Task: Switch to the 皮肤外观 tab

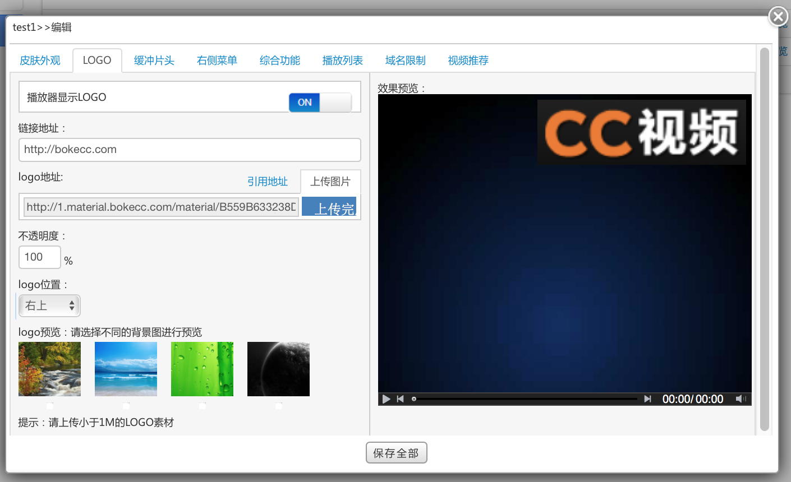Action: [x=40, y=61]
